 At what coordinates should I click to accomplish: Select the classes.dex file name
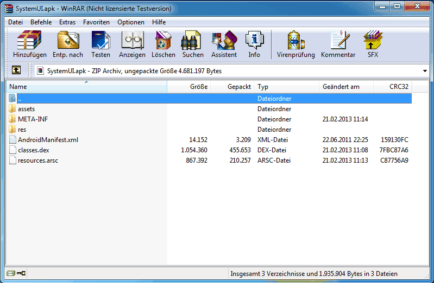[34, 150]
